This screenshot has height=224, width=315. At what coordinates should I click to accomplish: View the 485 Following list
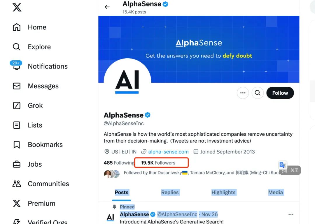point(119,163)
